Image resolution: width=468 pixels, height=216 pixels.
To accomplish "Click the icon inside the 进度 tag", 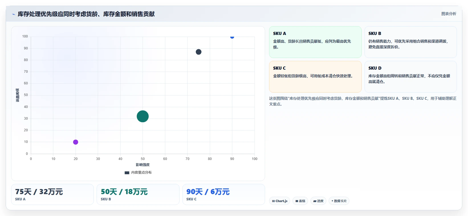I will [315, 201].
